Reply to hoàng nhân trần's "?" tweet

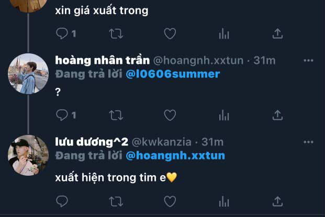point(62,115)
